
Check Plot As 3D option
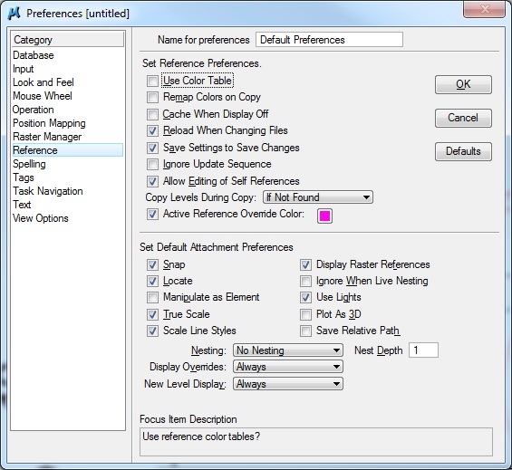[305, 314]
